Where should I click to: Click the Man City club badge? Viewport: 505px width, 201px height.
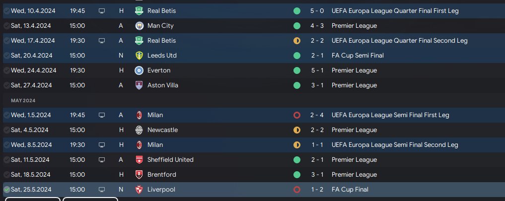[x=139, y=26]
